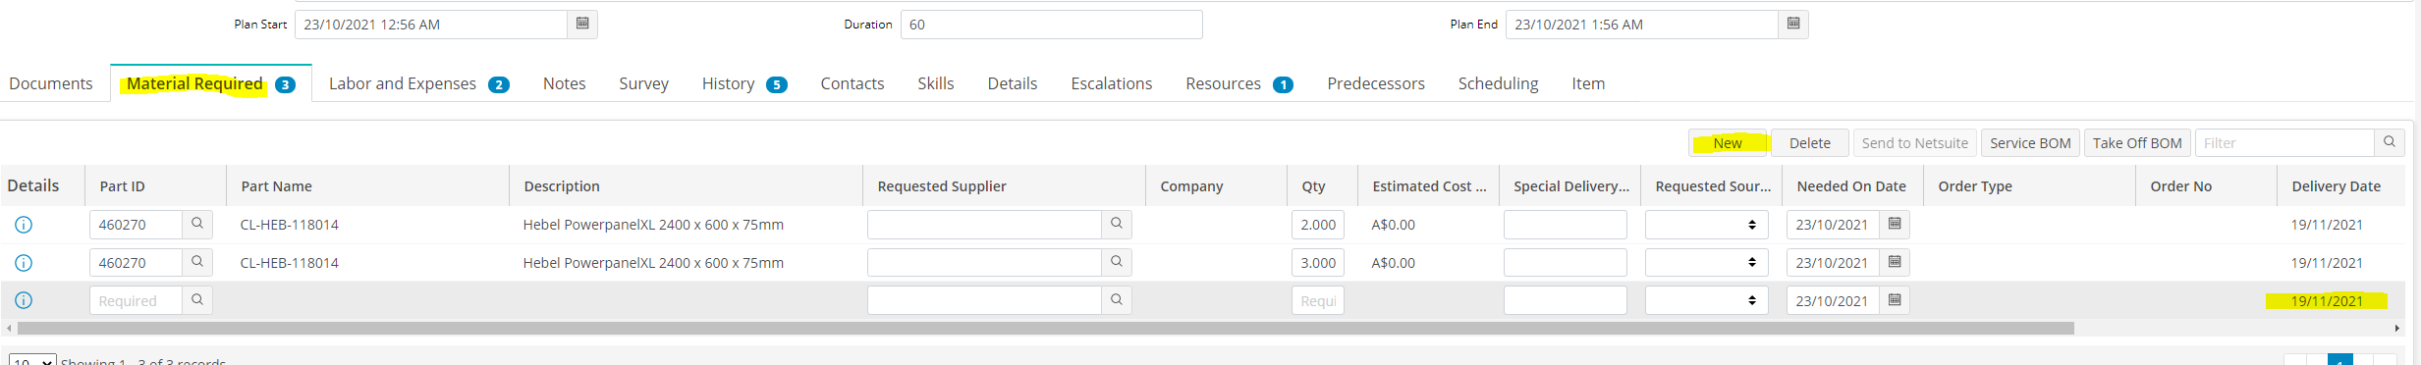
Task: Switch to the Skills tab
Action: [936, 83]
